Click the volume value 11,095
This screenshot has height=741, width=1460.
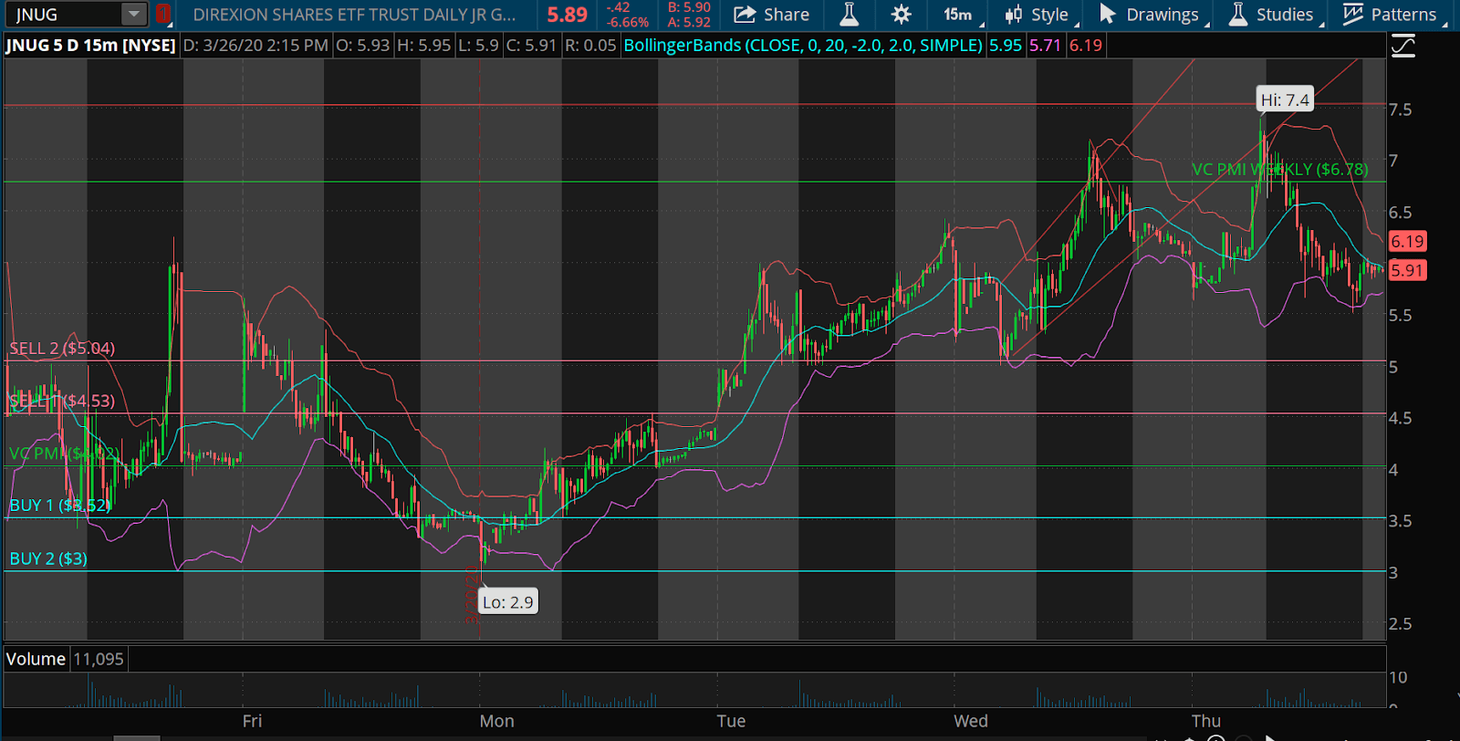(x=98, y=659)
